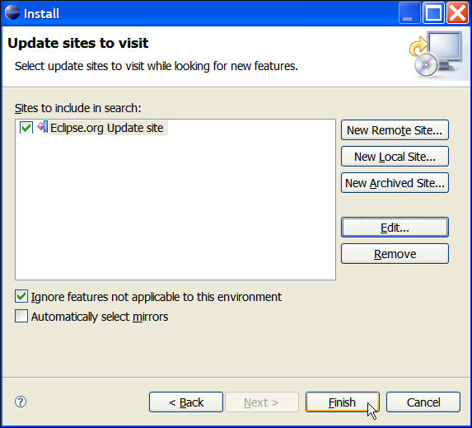Add a New Local Site
The height and width of the screenshot is (428, 472).
pos(395,157)
